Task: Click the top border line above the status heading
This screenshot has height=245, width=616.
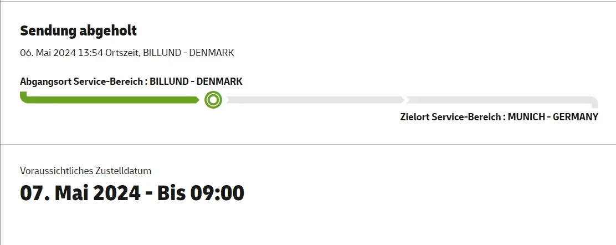Action: (x=308, y=2)
